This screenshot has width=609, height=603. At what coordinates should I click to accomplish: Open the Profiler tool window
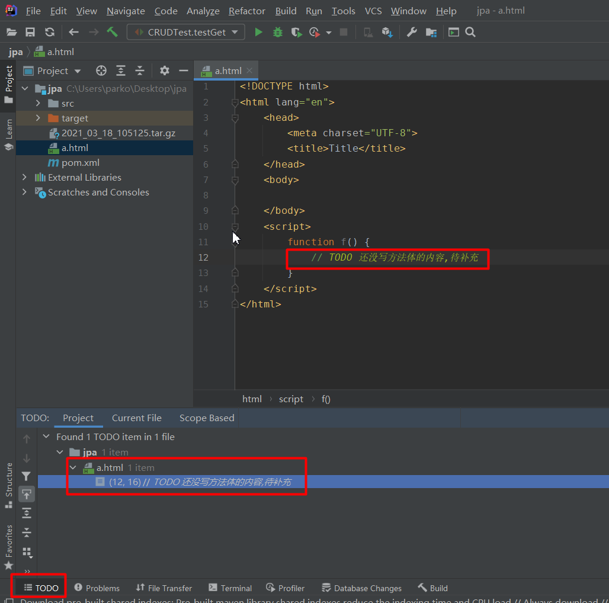click(x=286, y=588)
